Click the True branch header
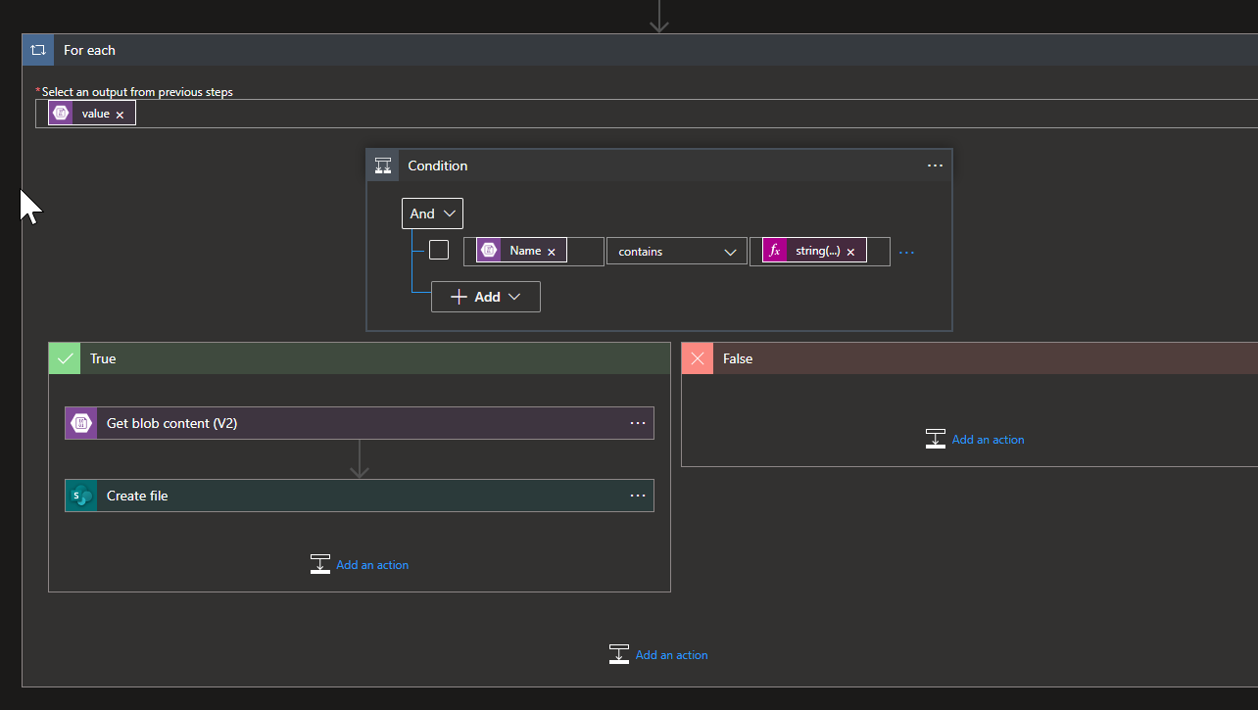The height and width of the screenshot is (710, 1258). [x=360, y=358]
